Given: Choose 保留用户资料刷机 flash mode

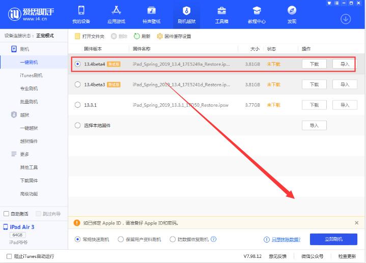Looking at the screenshot, I should click(121, 239).
